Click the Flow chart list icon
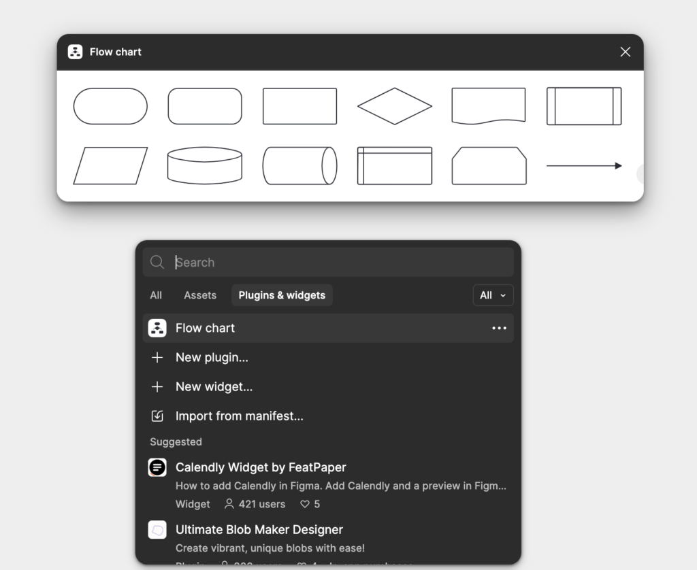Viewport: 697px width, 570px height. (x=157, y=329)
